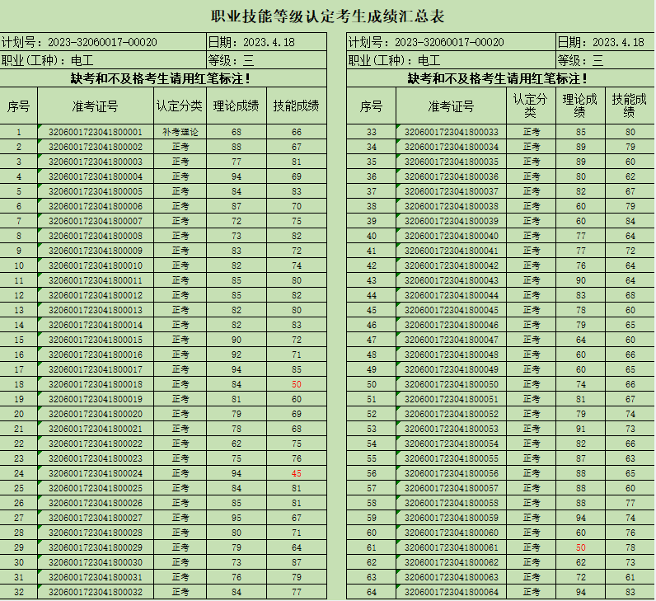Select the title 职业技能等级认定考生成绩汇总表
The image size is (656, 601).
click(327, 16)
